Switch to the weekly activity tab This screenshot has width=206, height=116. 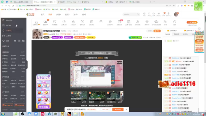pyautogui.click(x=176, y=34)
